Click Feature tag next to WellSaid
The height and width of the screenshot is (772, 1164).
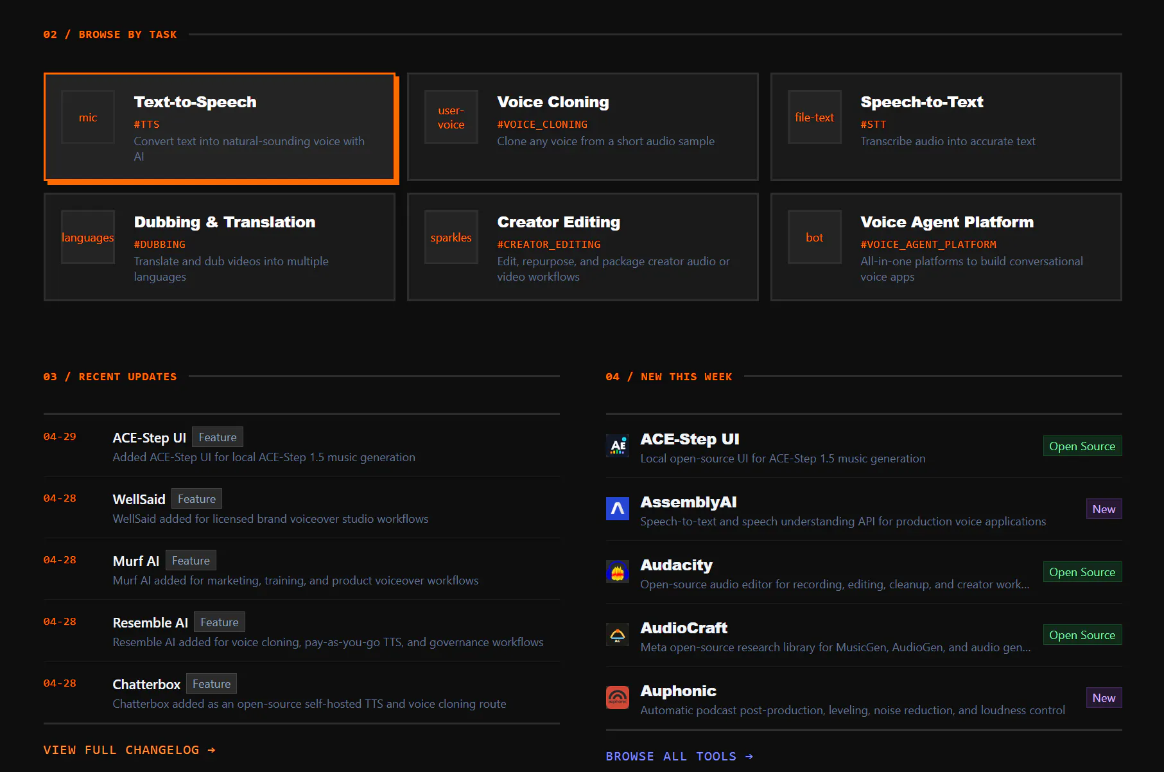[196, 499]
